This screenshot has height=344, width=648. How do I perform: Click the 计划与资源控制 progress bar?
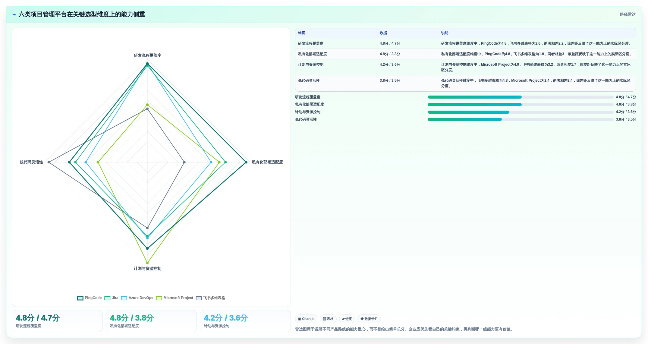pyautogui.click(x=521, y=112)
